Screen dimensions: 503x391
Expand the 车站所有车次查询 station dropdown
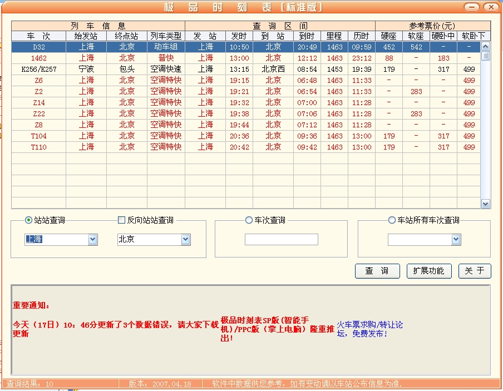click(x=456, y=239)
